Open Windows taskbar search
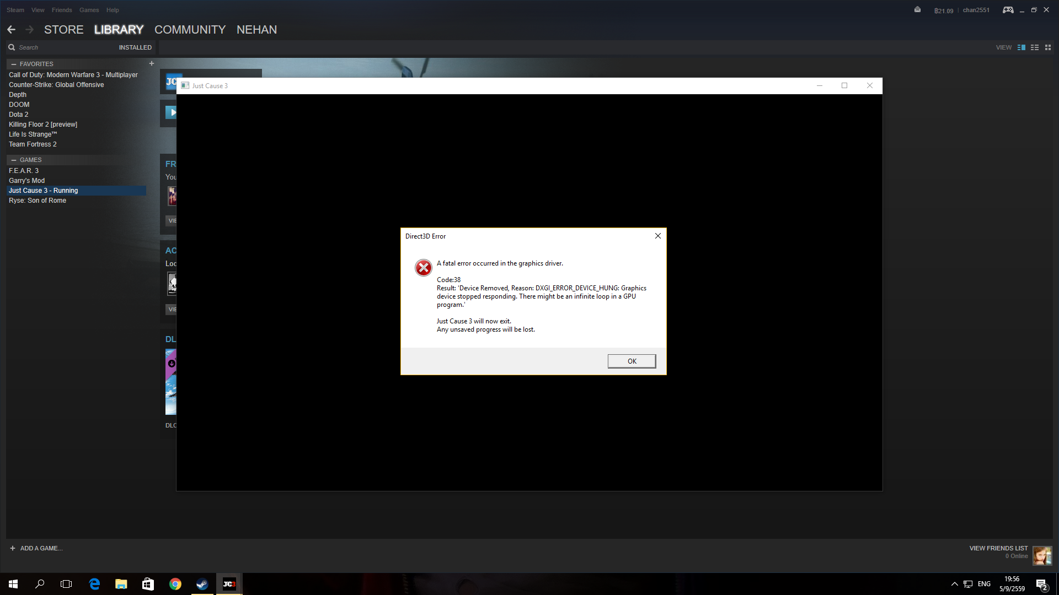The width and height of the screenshot is (1059, 595). (40, 584)
